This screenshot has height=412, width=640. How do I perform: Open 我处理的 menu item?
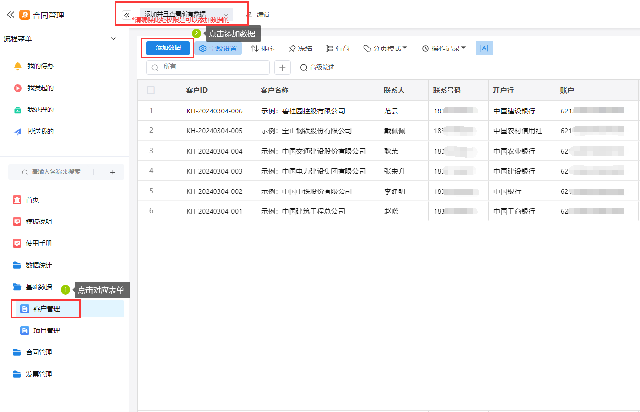pyautogui.click(x=40, y=110)
